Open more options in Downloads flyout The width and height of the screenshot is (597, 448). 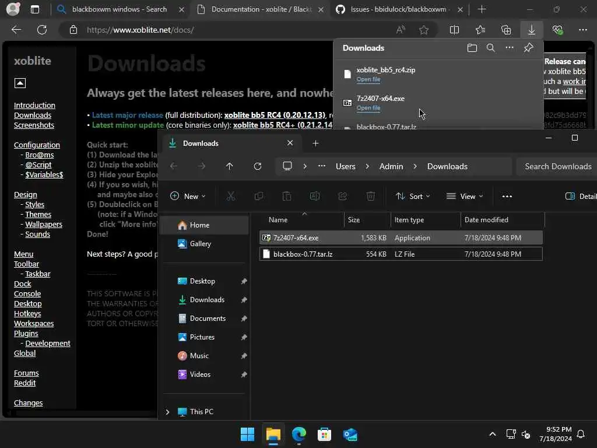[x=510, y=48]
